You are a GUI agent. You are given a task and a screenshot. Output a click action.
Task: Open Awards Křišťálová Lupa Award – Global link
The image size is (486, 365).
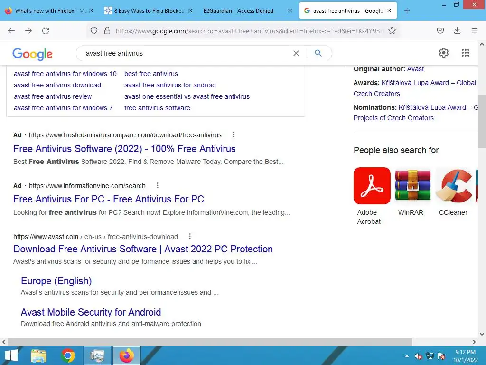429,83
